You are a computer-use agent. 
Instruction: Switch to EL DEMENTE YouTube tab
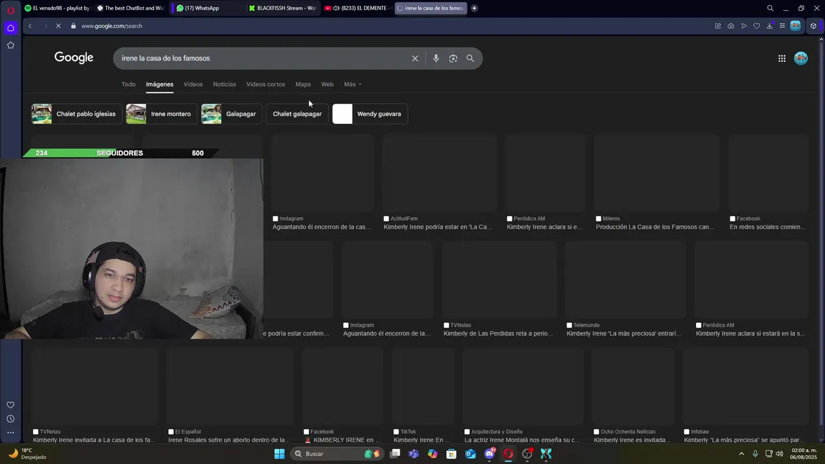(x=356, y=8)
